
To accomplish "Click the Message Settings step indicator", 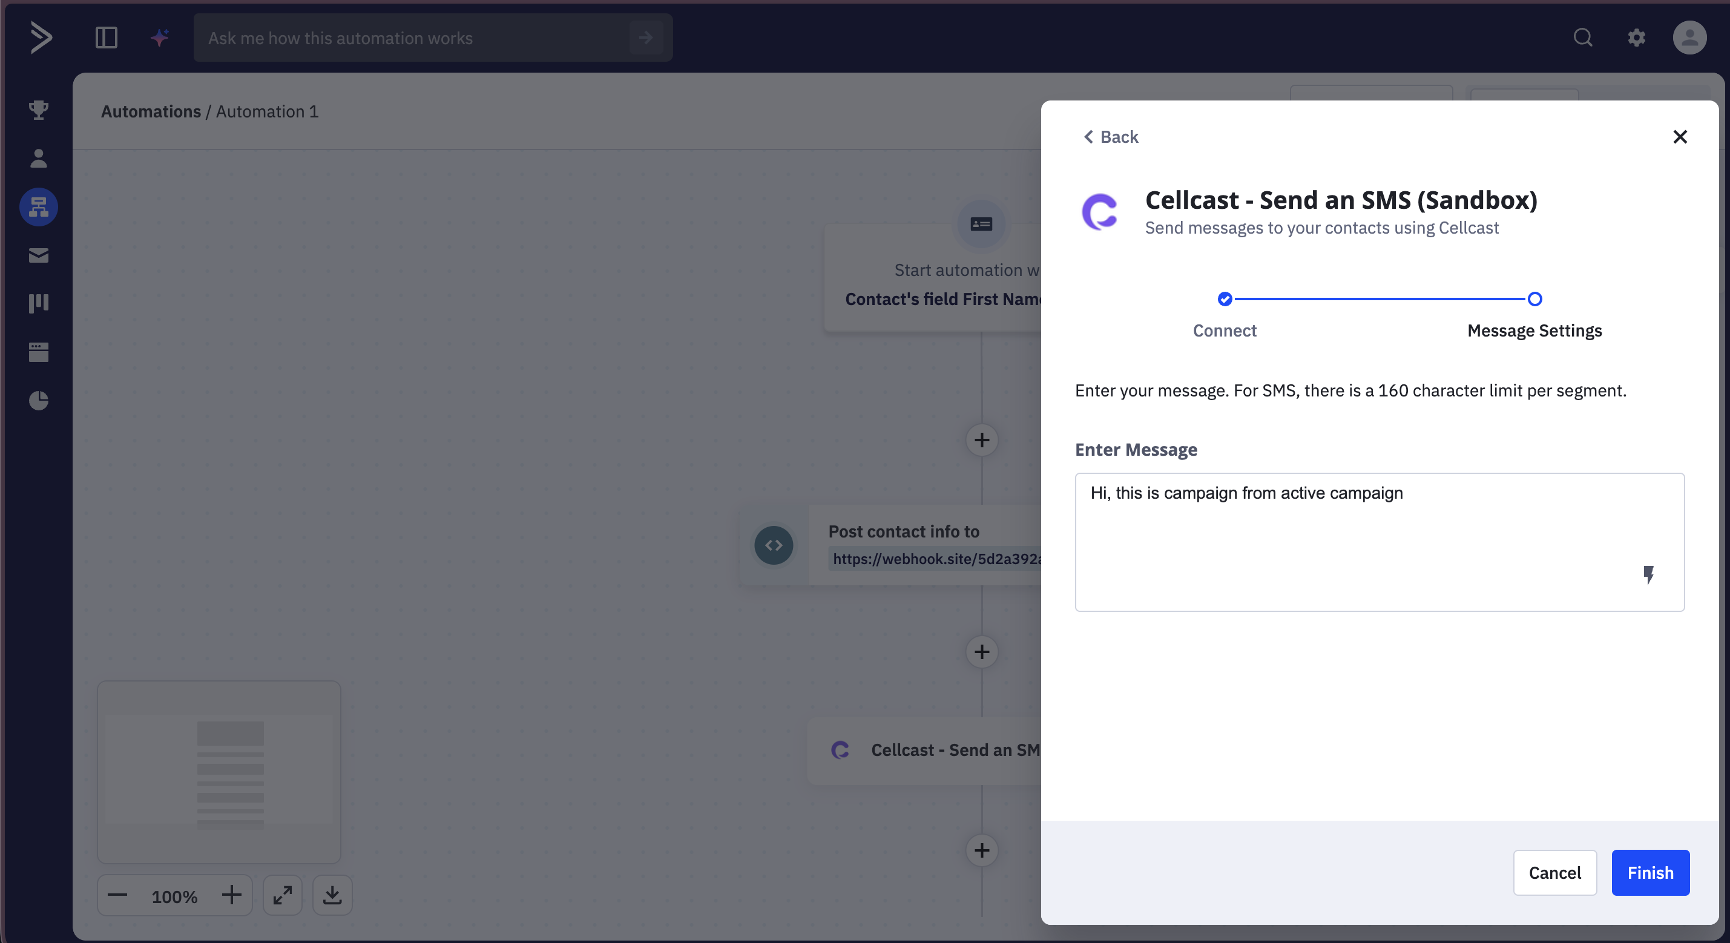I will pyautogui.click(x=1534, y=299).
